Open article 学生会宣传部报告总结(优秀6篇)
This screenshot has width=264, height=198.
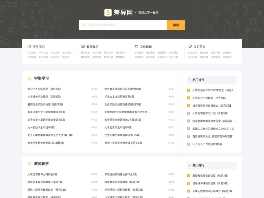pyautogui.click(x=123, y=89)
